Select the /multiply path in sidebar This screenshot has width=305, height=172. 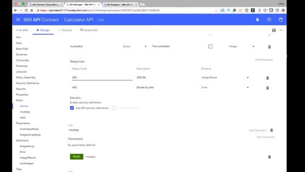(x=25, y=112)
